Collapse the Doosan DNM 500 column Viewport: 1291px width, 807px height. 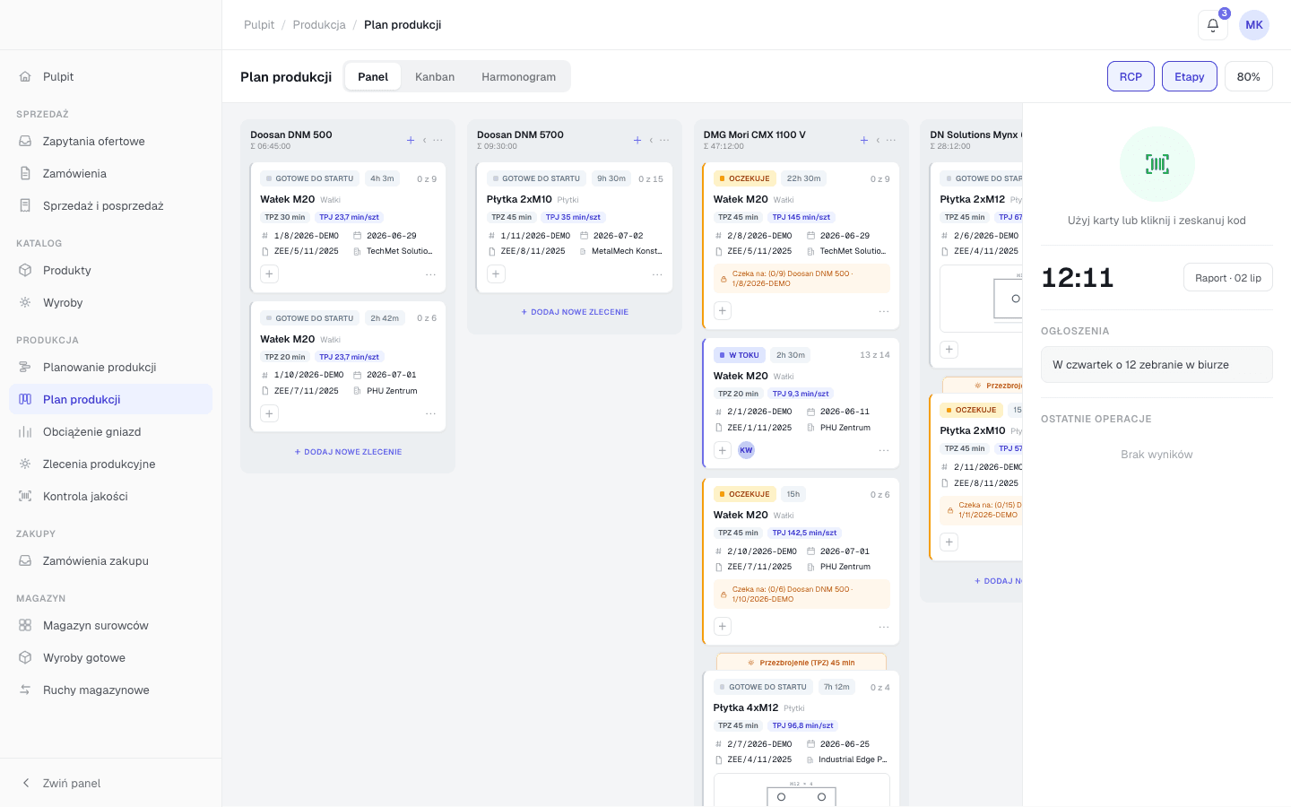pyautogui.click(x=425, y=140)
